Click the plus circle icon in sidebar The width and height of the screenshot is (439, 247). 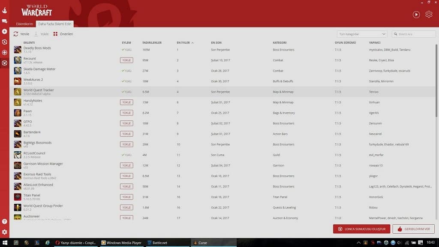tap(4, 31)
